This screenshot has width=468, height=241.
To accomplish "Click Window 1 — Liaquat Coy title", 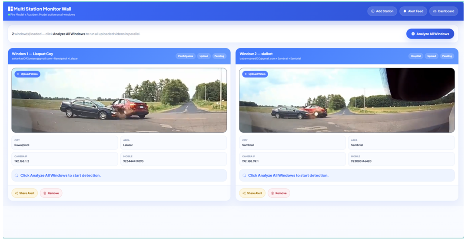I will (x=32, y=54).
